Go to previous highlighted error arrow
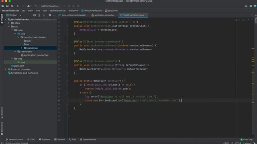Screen dimensions: 257x144 click(248, 20)
